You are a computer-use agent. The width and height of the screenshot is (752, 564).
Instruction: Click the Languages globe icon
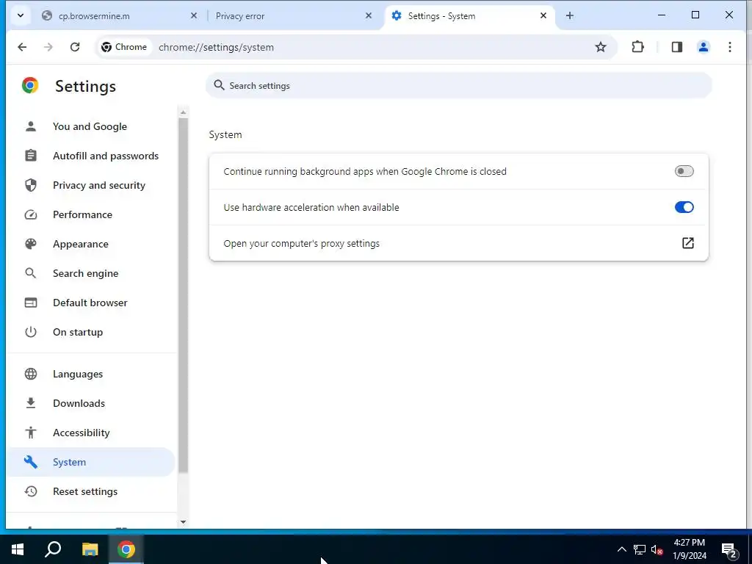pos(31,374)
